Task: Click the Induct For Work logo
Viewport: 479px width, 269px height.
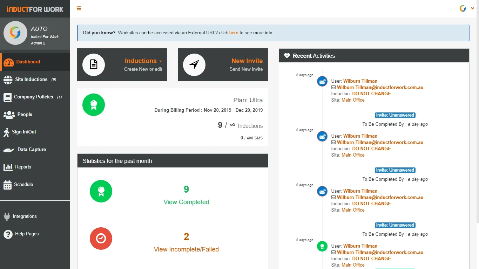Action: pyautogui.click(x=35, y=9)
